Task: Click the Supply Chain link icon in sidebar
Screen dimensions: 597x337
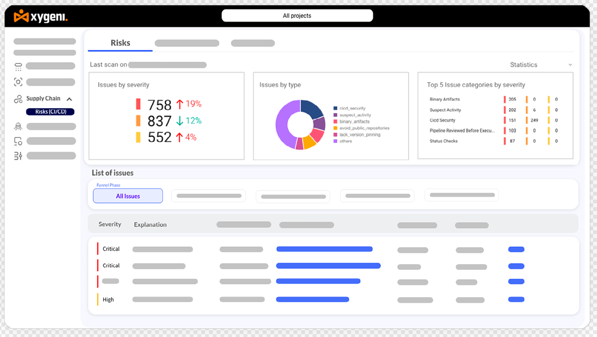Action: [x=18, y=99]
